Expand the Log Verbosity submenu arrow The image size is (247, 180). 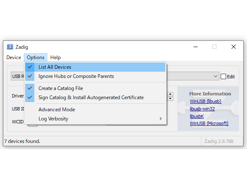tap(160, 118)
